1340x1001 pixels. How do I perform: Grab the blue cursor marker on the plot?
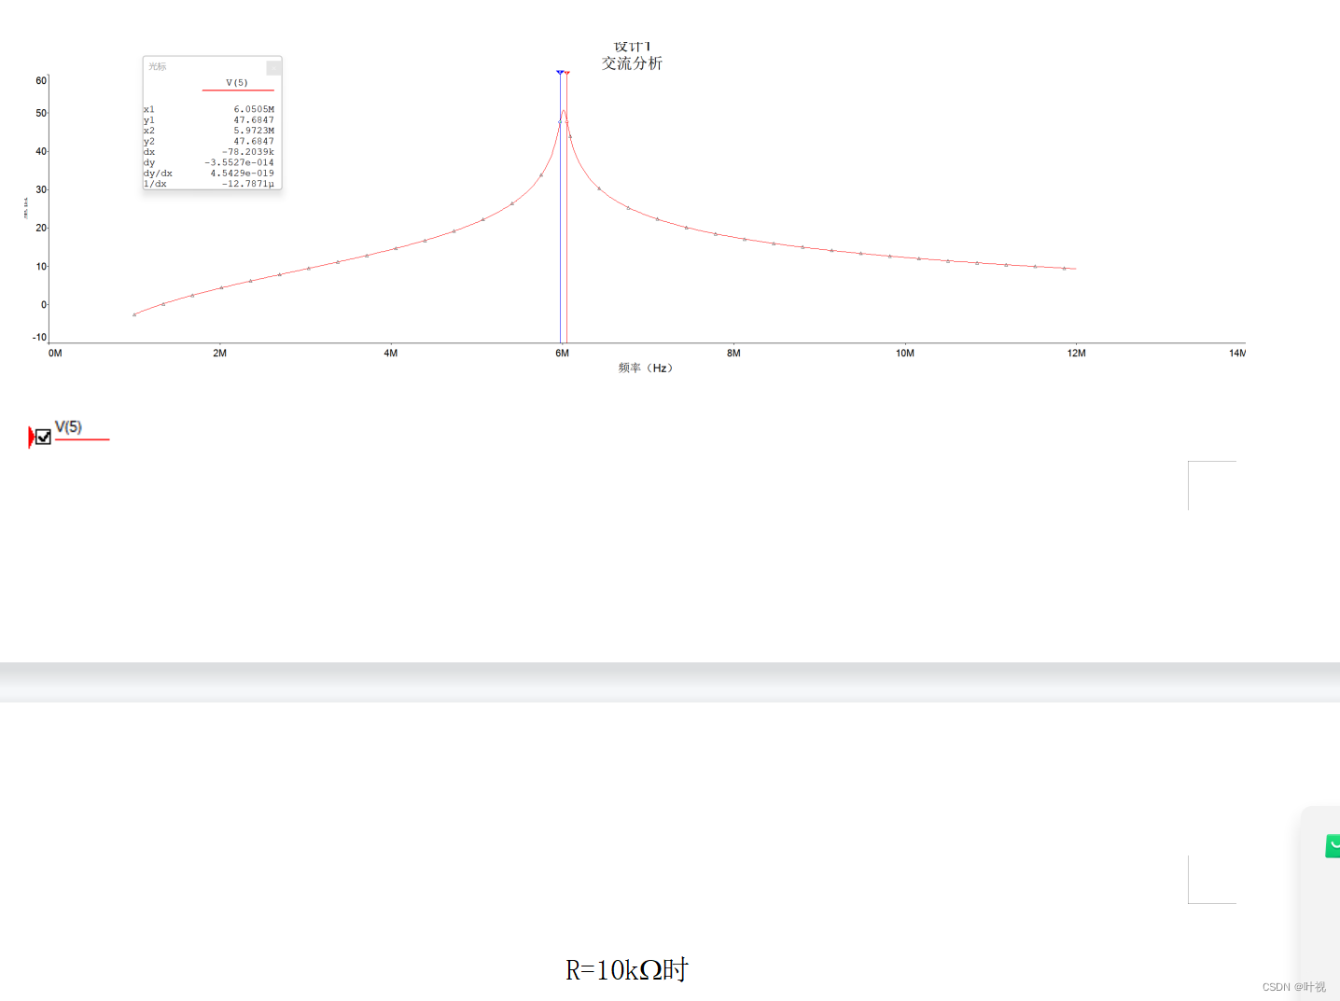560,72
